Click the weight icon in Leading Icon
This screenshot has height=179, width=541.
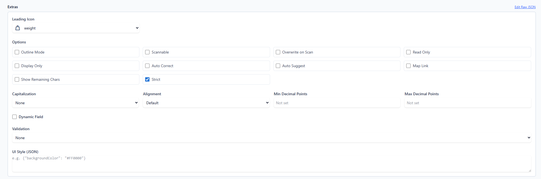(x=18, y=28)
